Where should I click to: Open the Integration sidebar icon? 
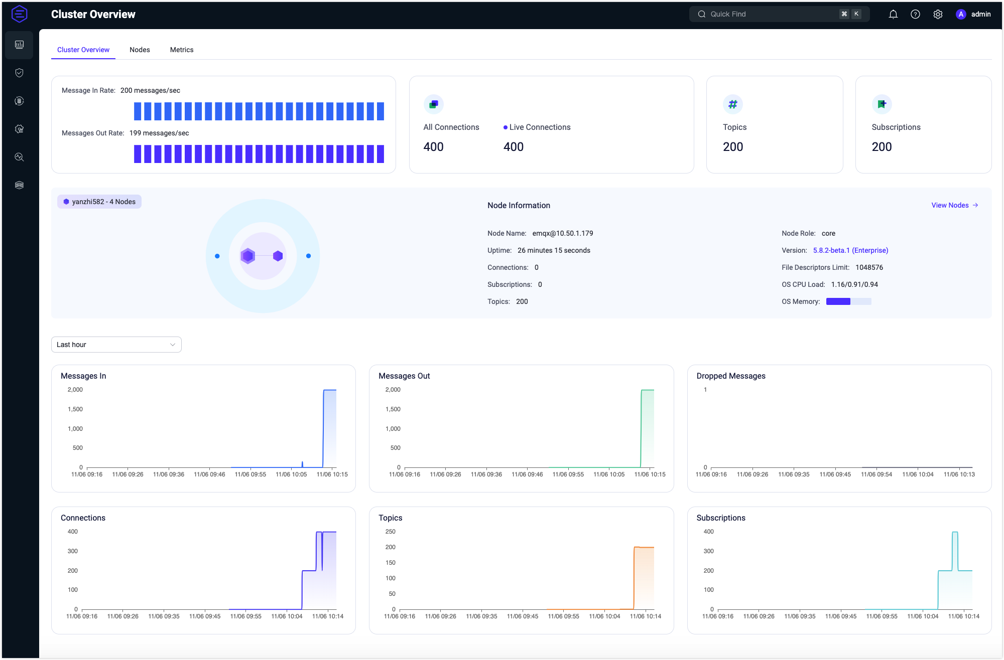(19, 101)
